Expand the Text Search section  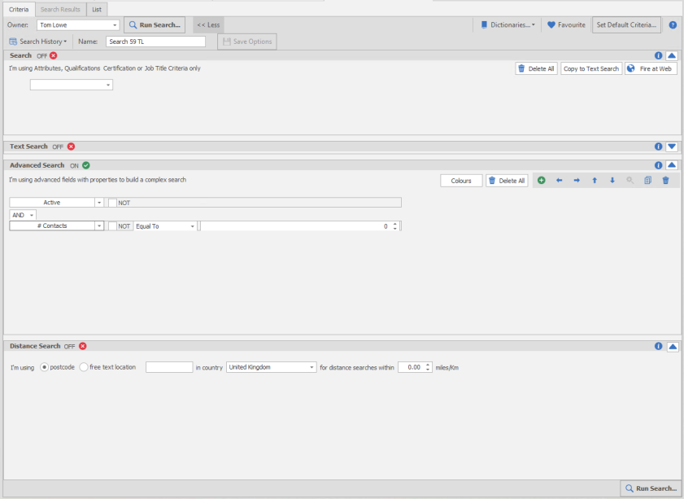point(672,147)
